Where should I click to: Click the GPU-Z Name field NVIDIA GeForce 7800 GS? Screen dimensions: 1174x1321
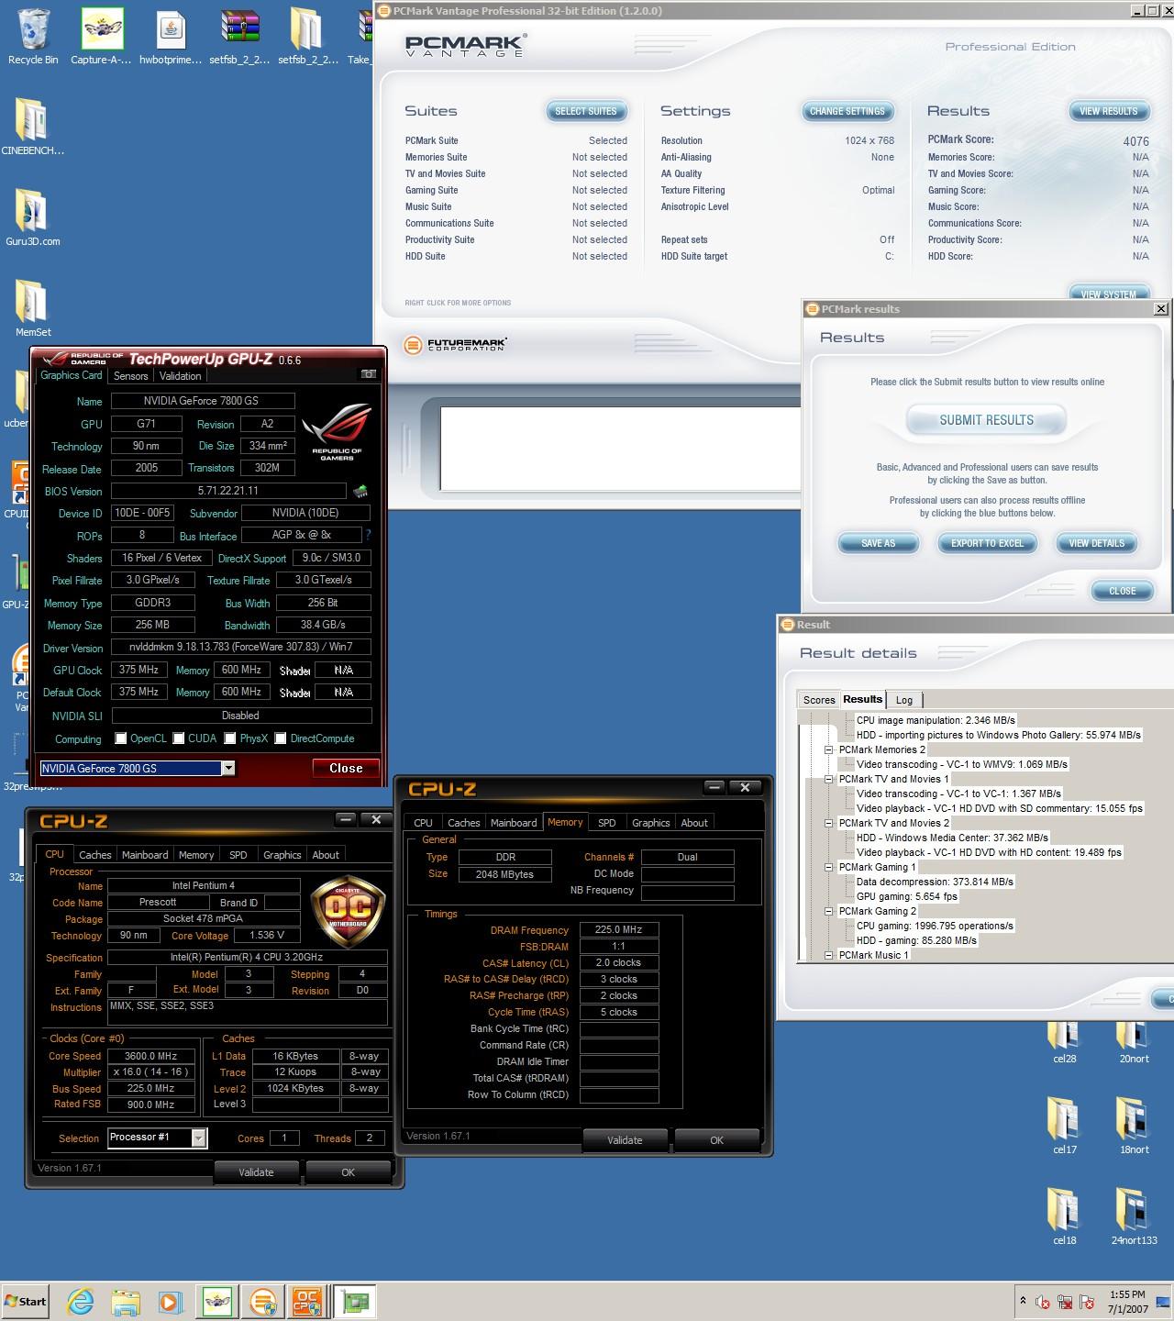pyautogui.click(x=203, y=401)
